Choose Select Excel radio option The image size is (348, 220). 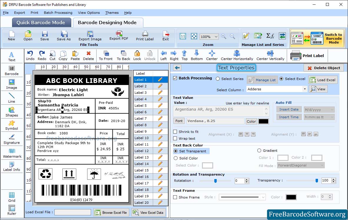(x=281, y=79)
